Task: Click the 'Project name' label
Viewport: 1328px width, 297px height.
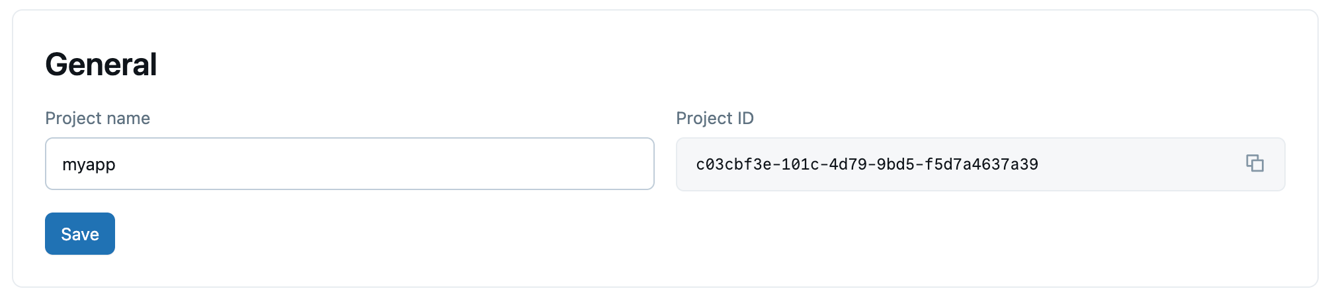Action: pos(97,118)
